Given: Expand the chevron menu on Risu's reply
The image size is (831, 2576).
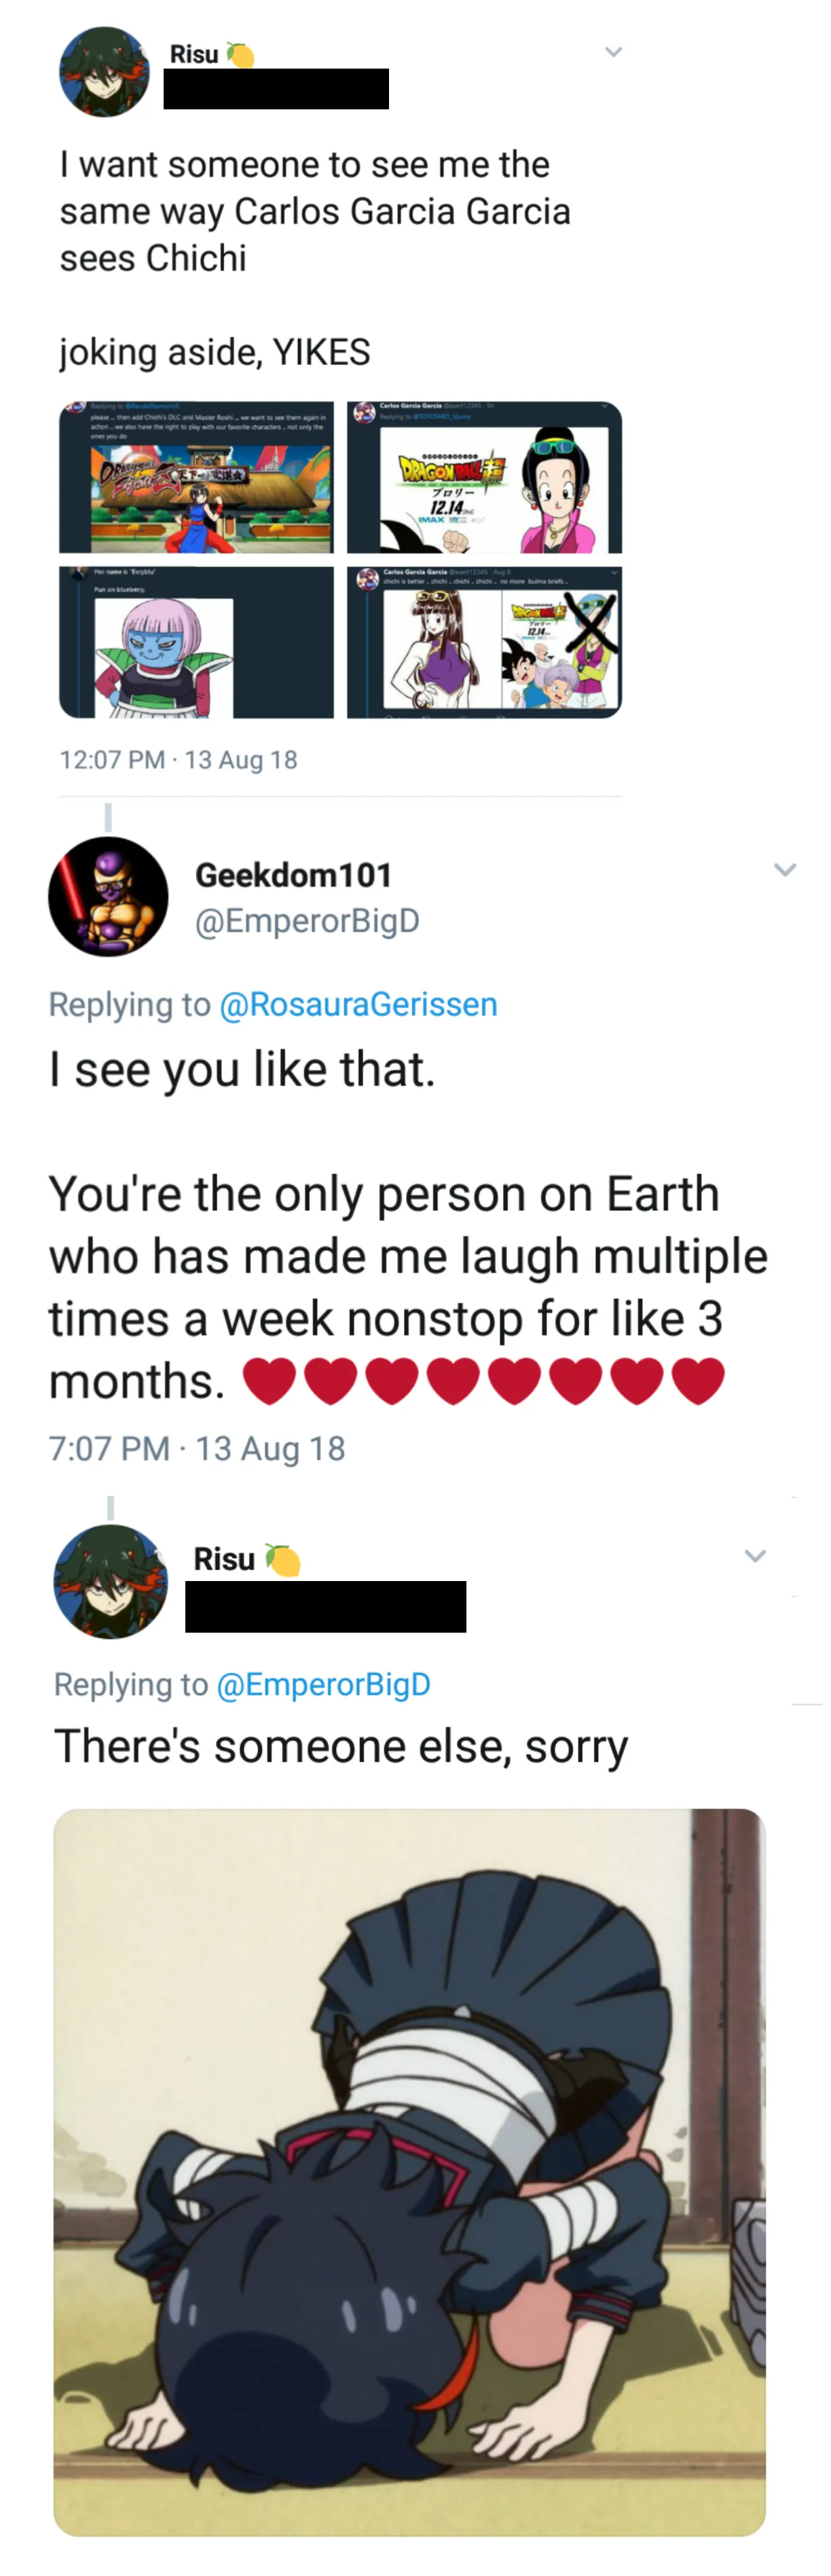Looking at the screenshot, I should pyautogui.click(x=755, y=1556).
